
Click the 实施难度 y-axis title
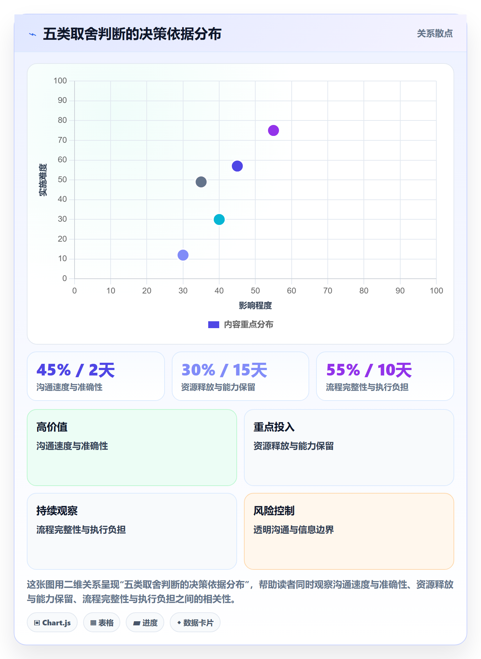coord(43,180)
